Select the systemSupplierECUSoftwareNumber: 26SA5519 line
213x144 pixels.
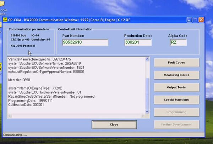pos(45,63)
